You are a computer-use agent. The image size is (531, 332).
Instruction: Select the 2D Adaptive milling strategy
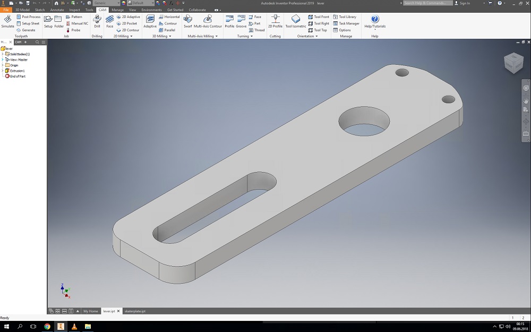pos(128,16)
